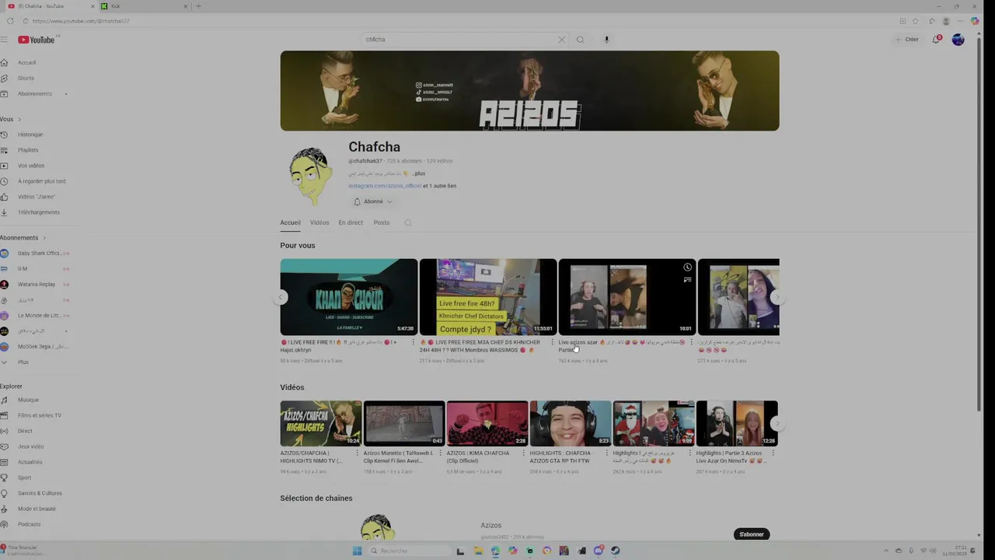Select the Accueil channel tab

(290, 222)
